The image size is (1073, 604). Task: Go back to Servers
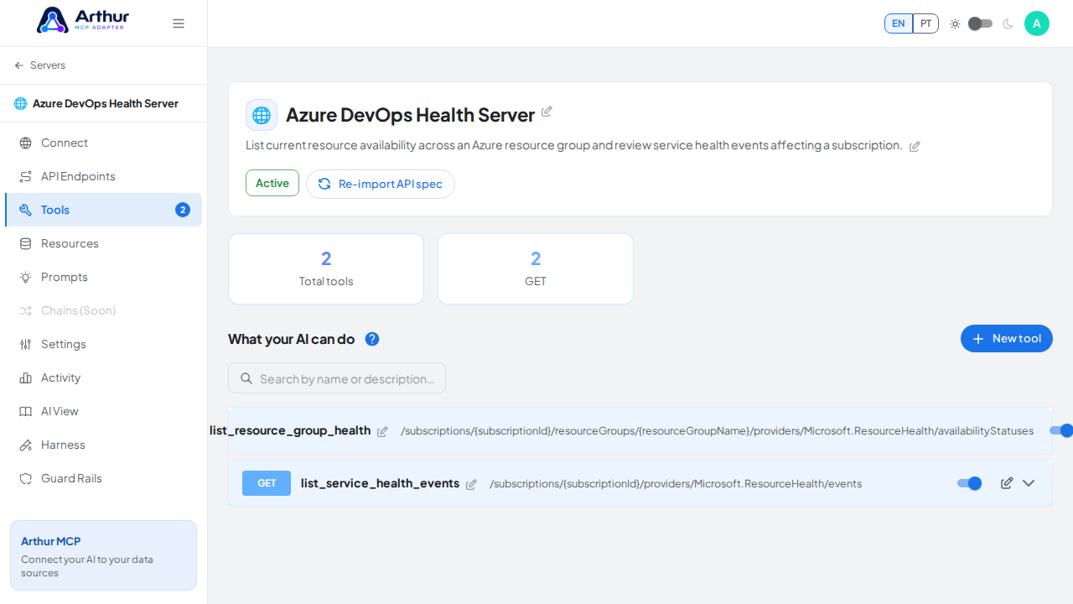point(39,65)
